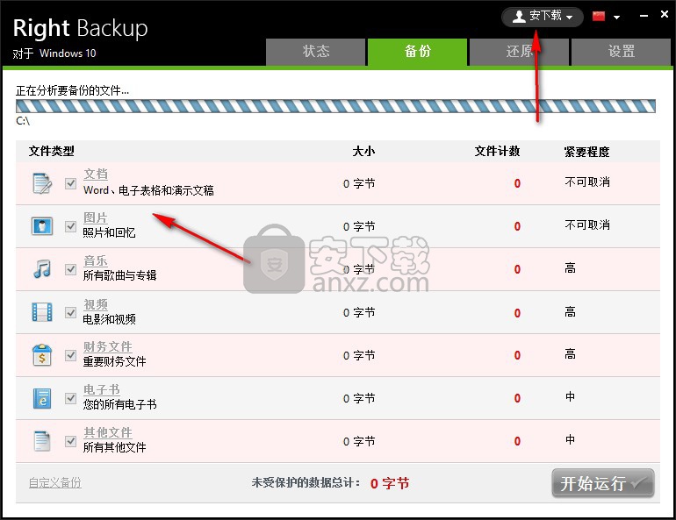
Task: Toggle the 音乐 music checkbox
Action: click(71, 269)
